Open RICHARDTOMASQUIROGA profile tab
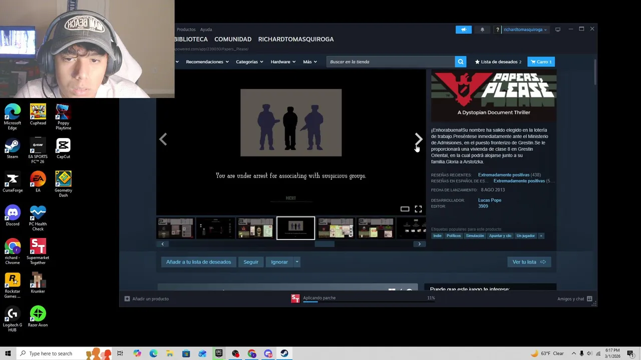641x360 pixels. coord(296,39)
